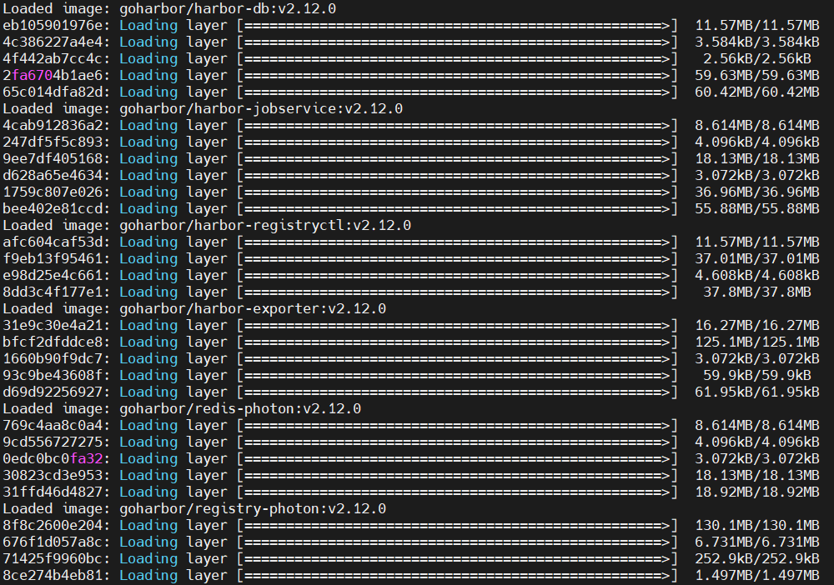Click the 60.42MB/60.42MB size text
Screen dimensions: 834x585
click(756, 92)
